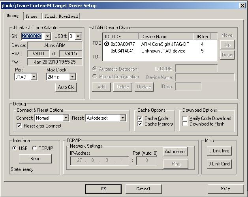The width and height of the screenshot is (248, 197).
Task: Enable Download to Flash checkbox
Action: [185, 124]
